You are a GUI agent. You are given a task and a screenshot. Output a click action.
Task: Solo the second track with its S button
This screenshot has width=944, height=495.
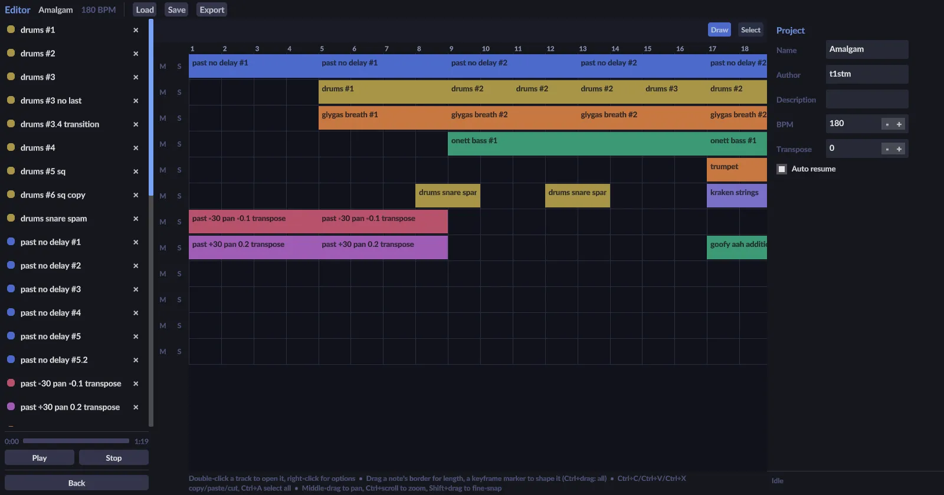179,93
